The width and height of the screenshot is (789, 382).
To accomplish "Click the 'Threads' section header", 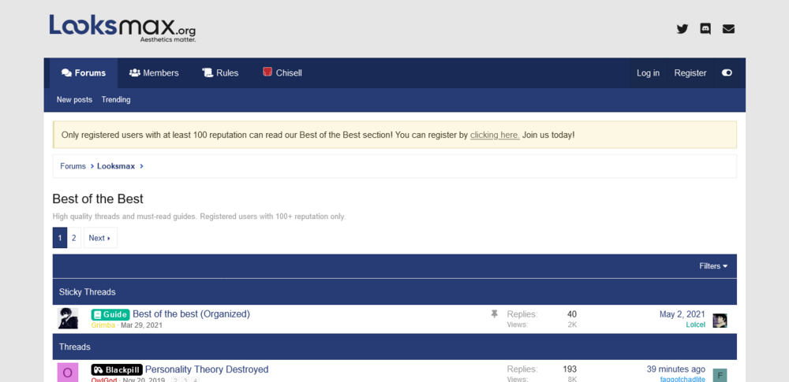I will tap(394, 347).
